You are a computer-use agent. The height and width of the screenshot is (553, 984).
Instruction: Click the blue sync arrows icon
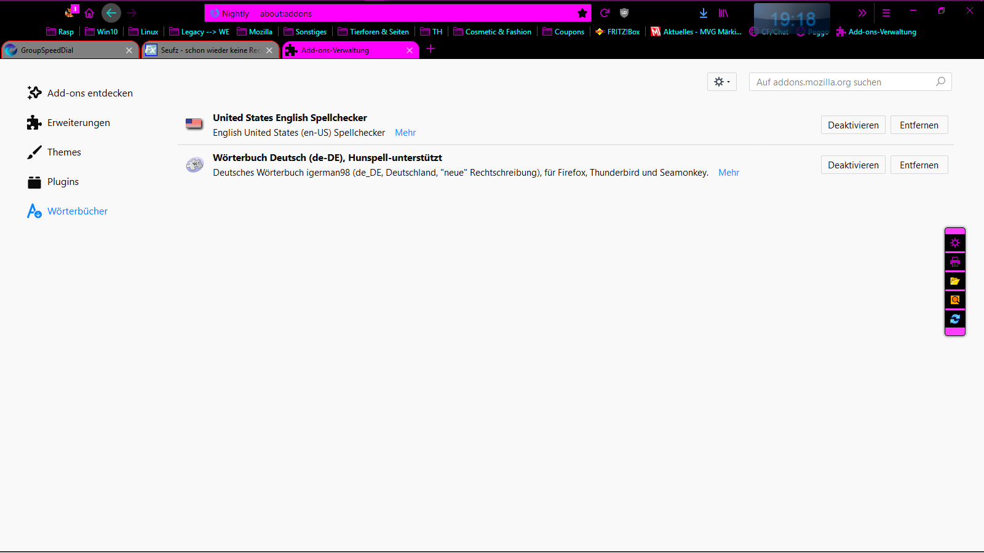954,319
